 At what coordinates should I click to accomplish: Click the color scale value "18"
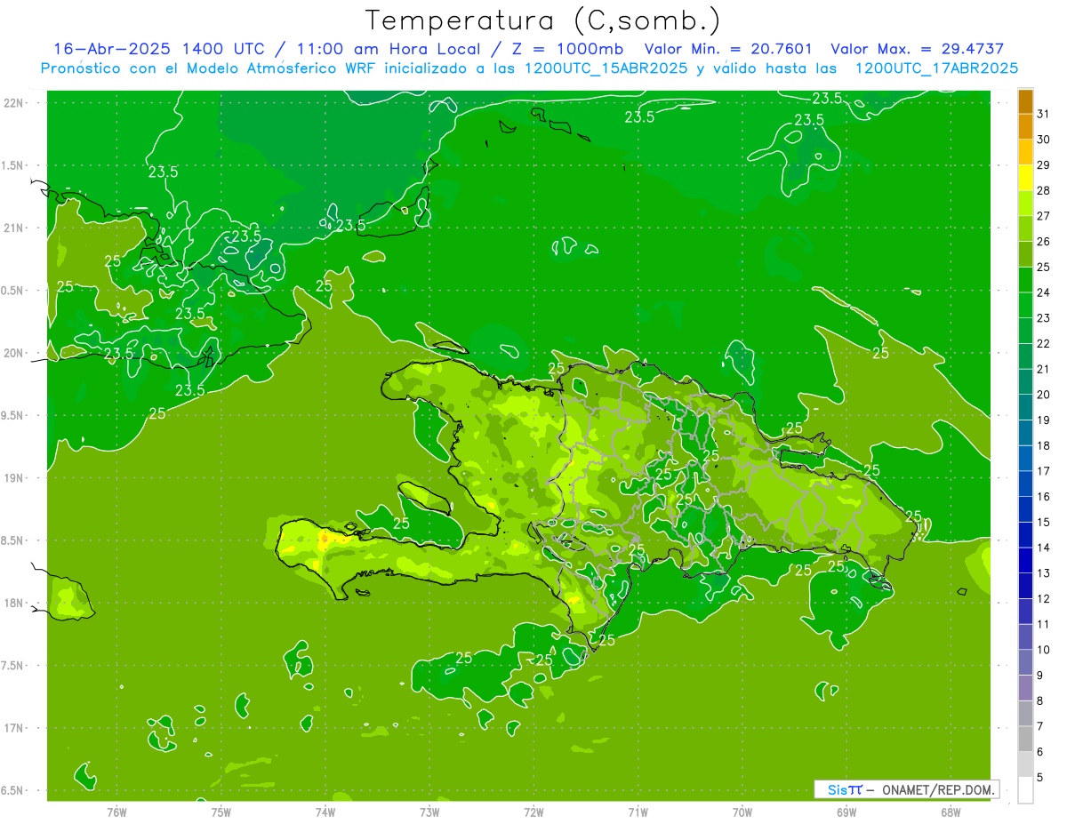tap(1044, 445)
